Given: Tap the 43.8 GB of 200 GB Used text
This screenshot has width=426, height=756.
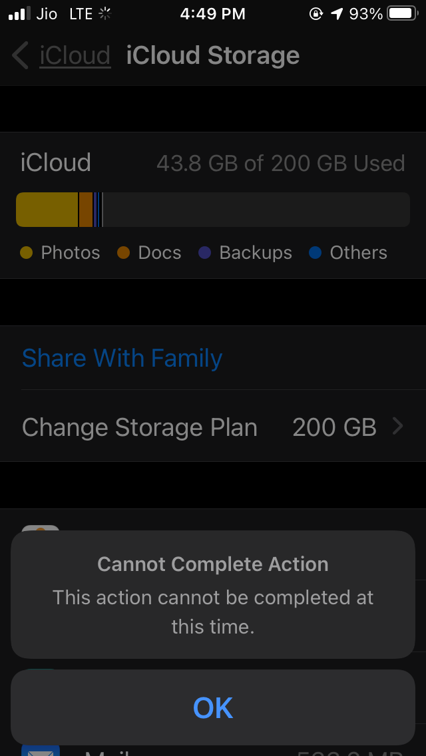Looking at the screenshot, I should tap(280, 163).
